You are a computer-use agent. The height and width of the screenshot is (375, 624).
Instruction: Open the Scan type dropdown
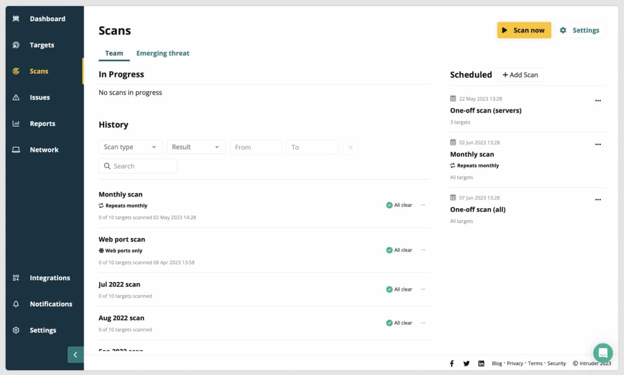[x=130, y=147]
